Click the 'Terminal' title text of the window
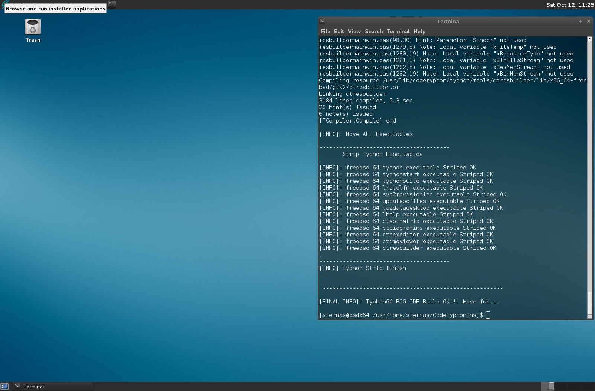Image resolution: width=595 pixels, height=391 pixels. click(449, 21)
